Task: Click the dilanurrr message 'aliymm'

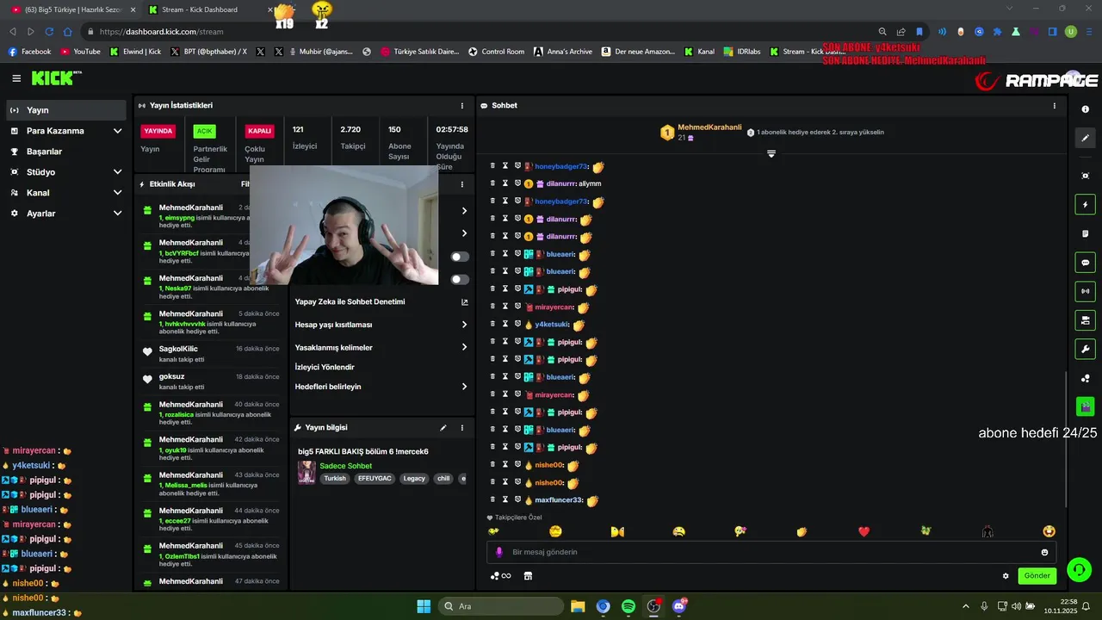Action: 590,183
